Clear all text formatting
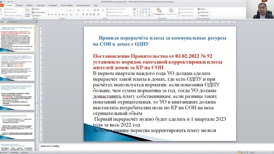The height and width of the screenshot is (154, 274). click(x=78, y=10)
